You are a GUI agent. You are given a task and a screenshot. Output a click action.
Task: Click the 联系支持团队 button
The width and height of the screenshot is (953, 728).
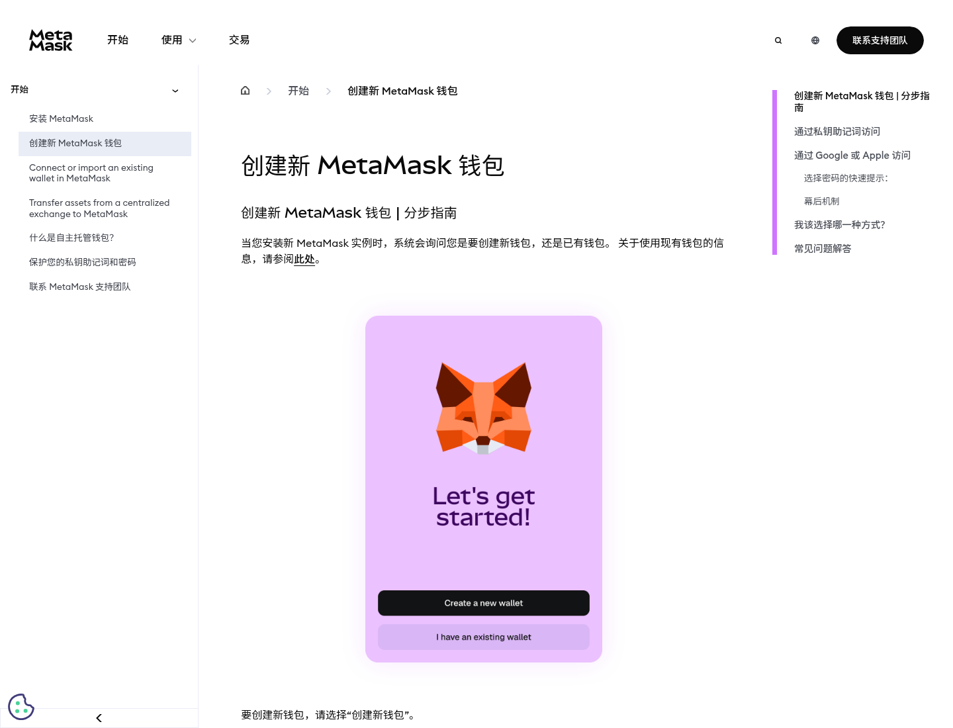[880, 40]
